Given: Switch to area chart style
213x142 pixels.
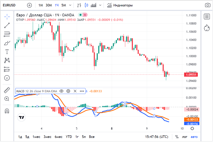Looking at the screenshot, I should pyautogui.click(x=93, y=5).
